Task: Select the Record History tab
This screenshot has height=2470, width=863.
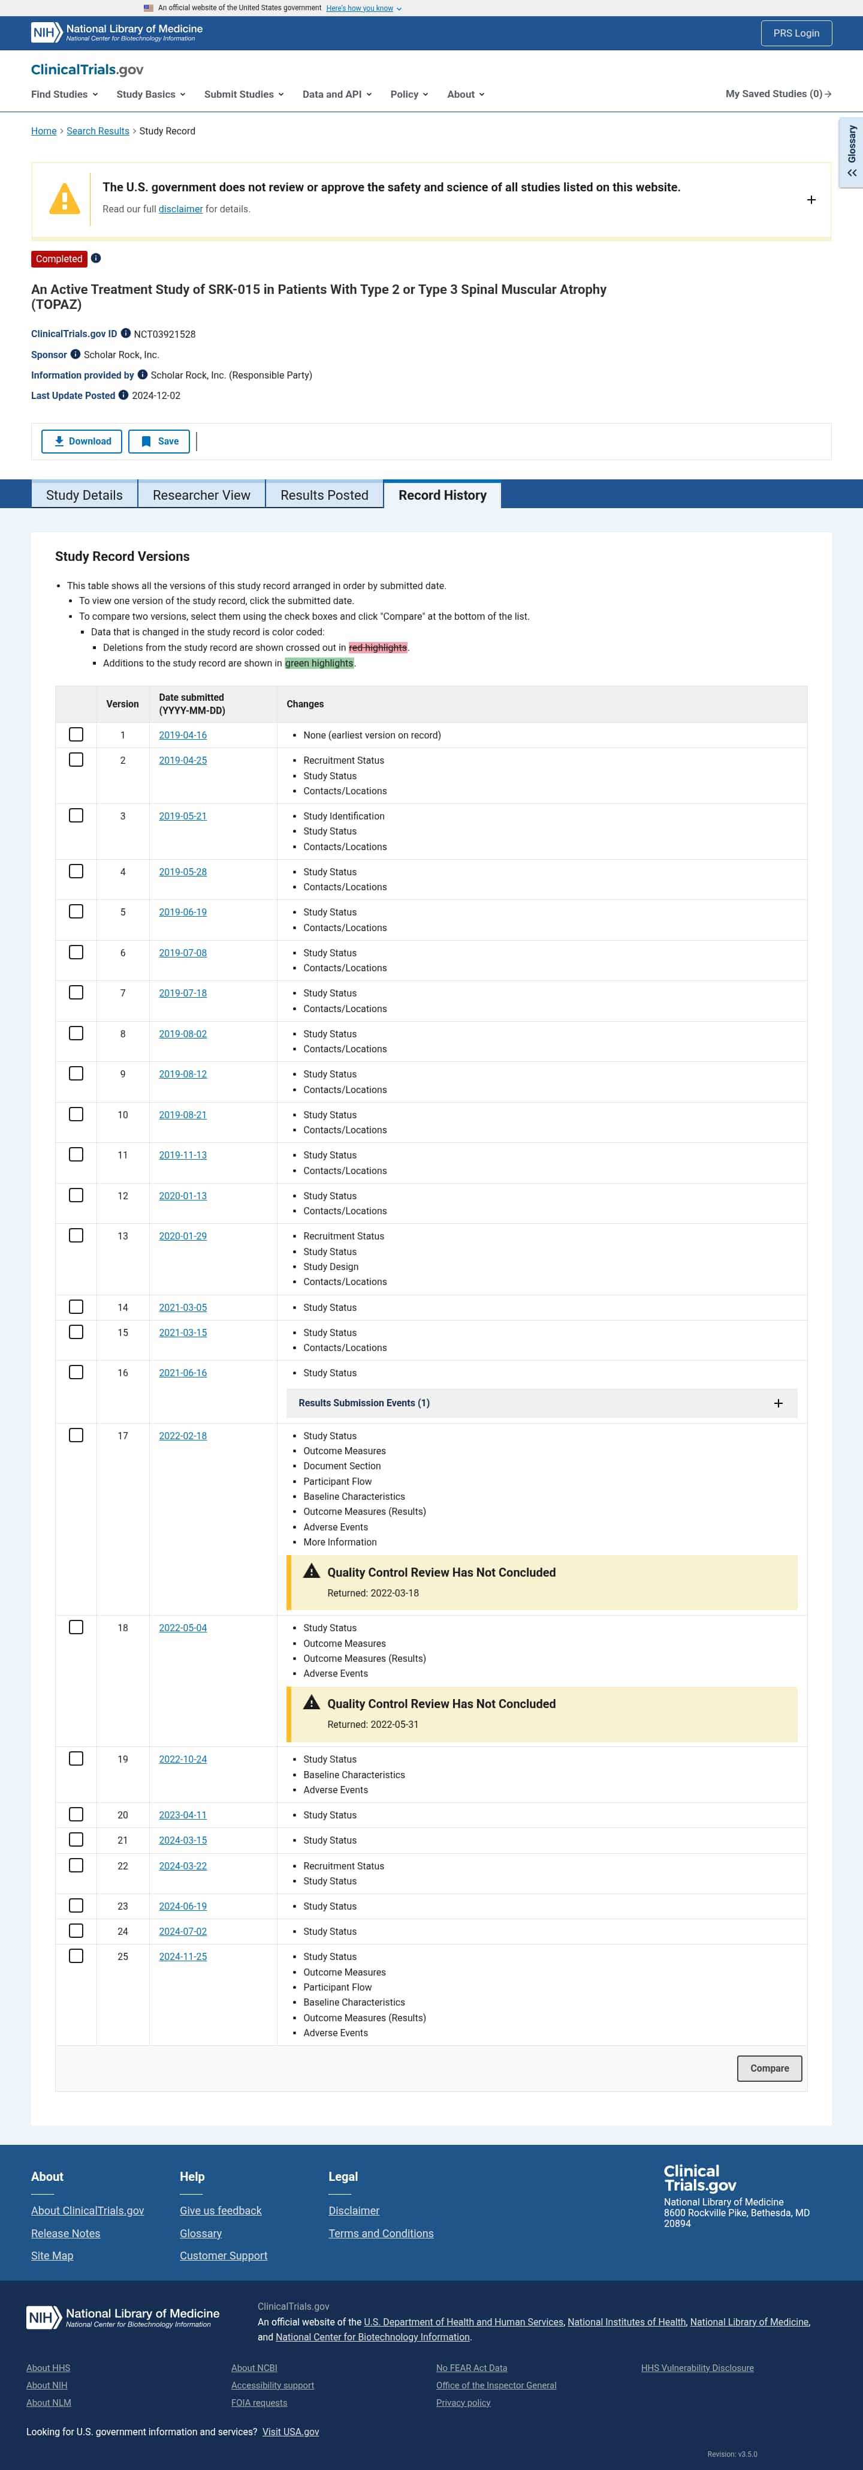Action: coord(442,495)
